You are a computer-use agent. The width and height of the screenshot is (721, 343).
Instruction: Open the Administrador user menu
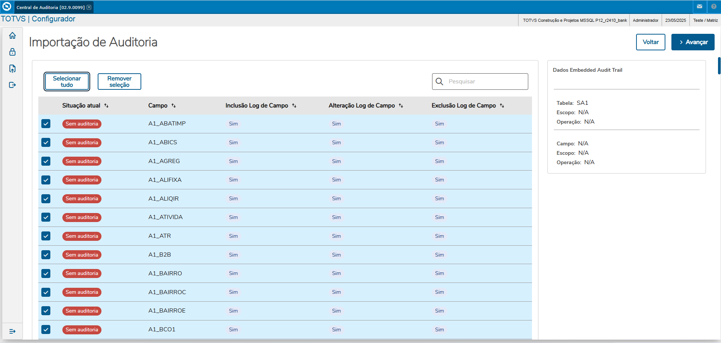coord(645,20)
